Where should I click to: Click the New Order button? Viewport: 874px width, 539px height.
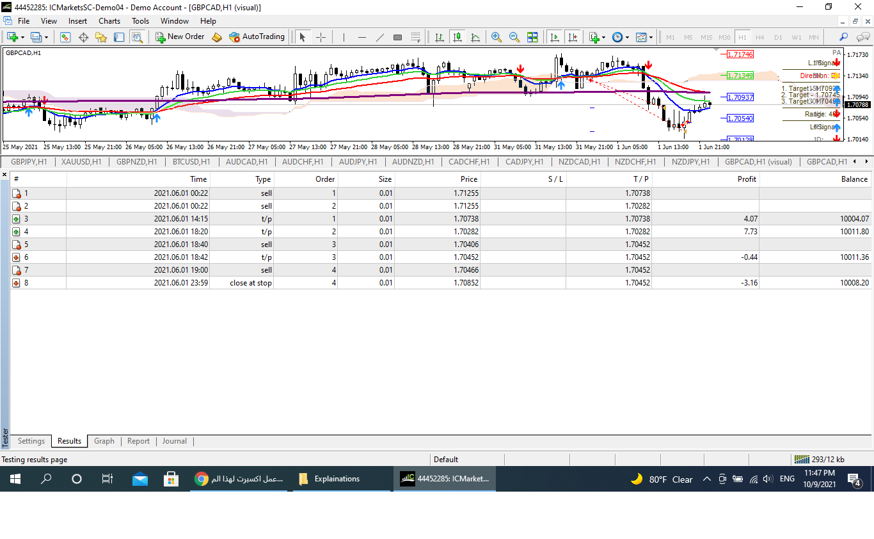(x=180, y=37)
